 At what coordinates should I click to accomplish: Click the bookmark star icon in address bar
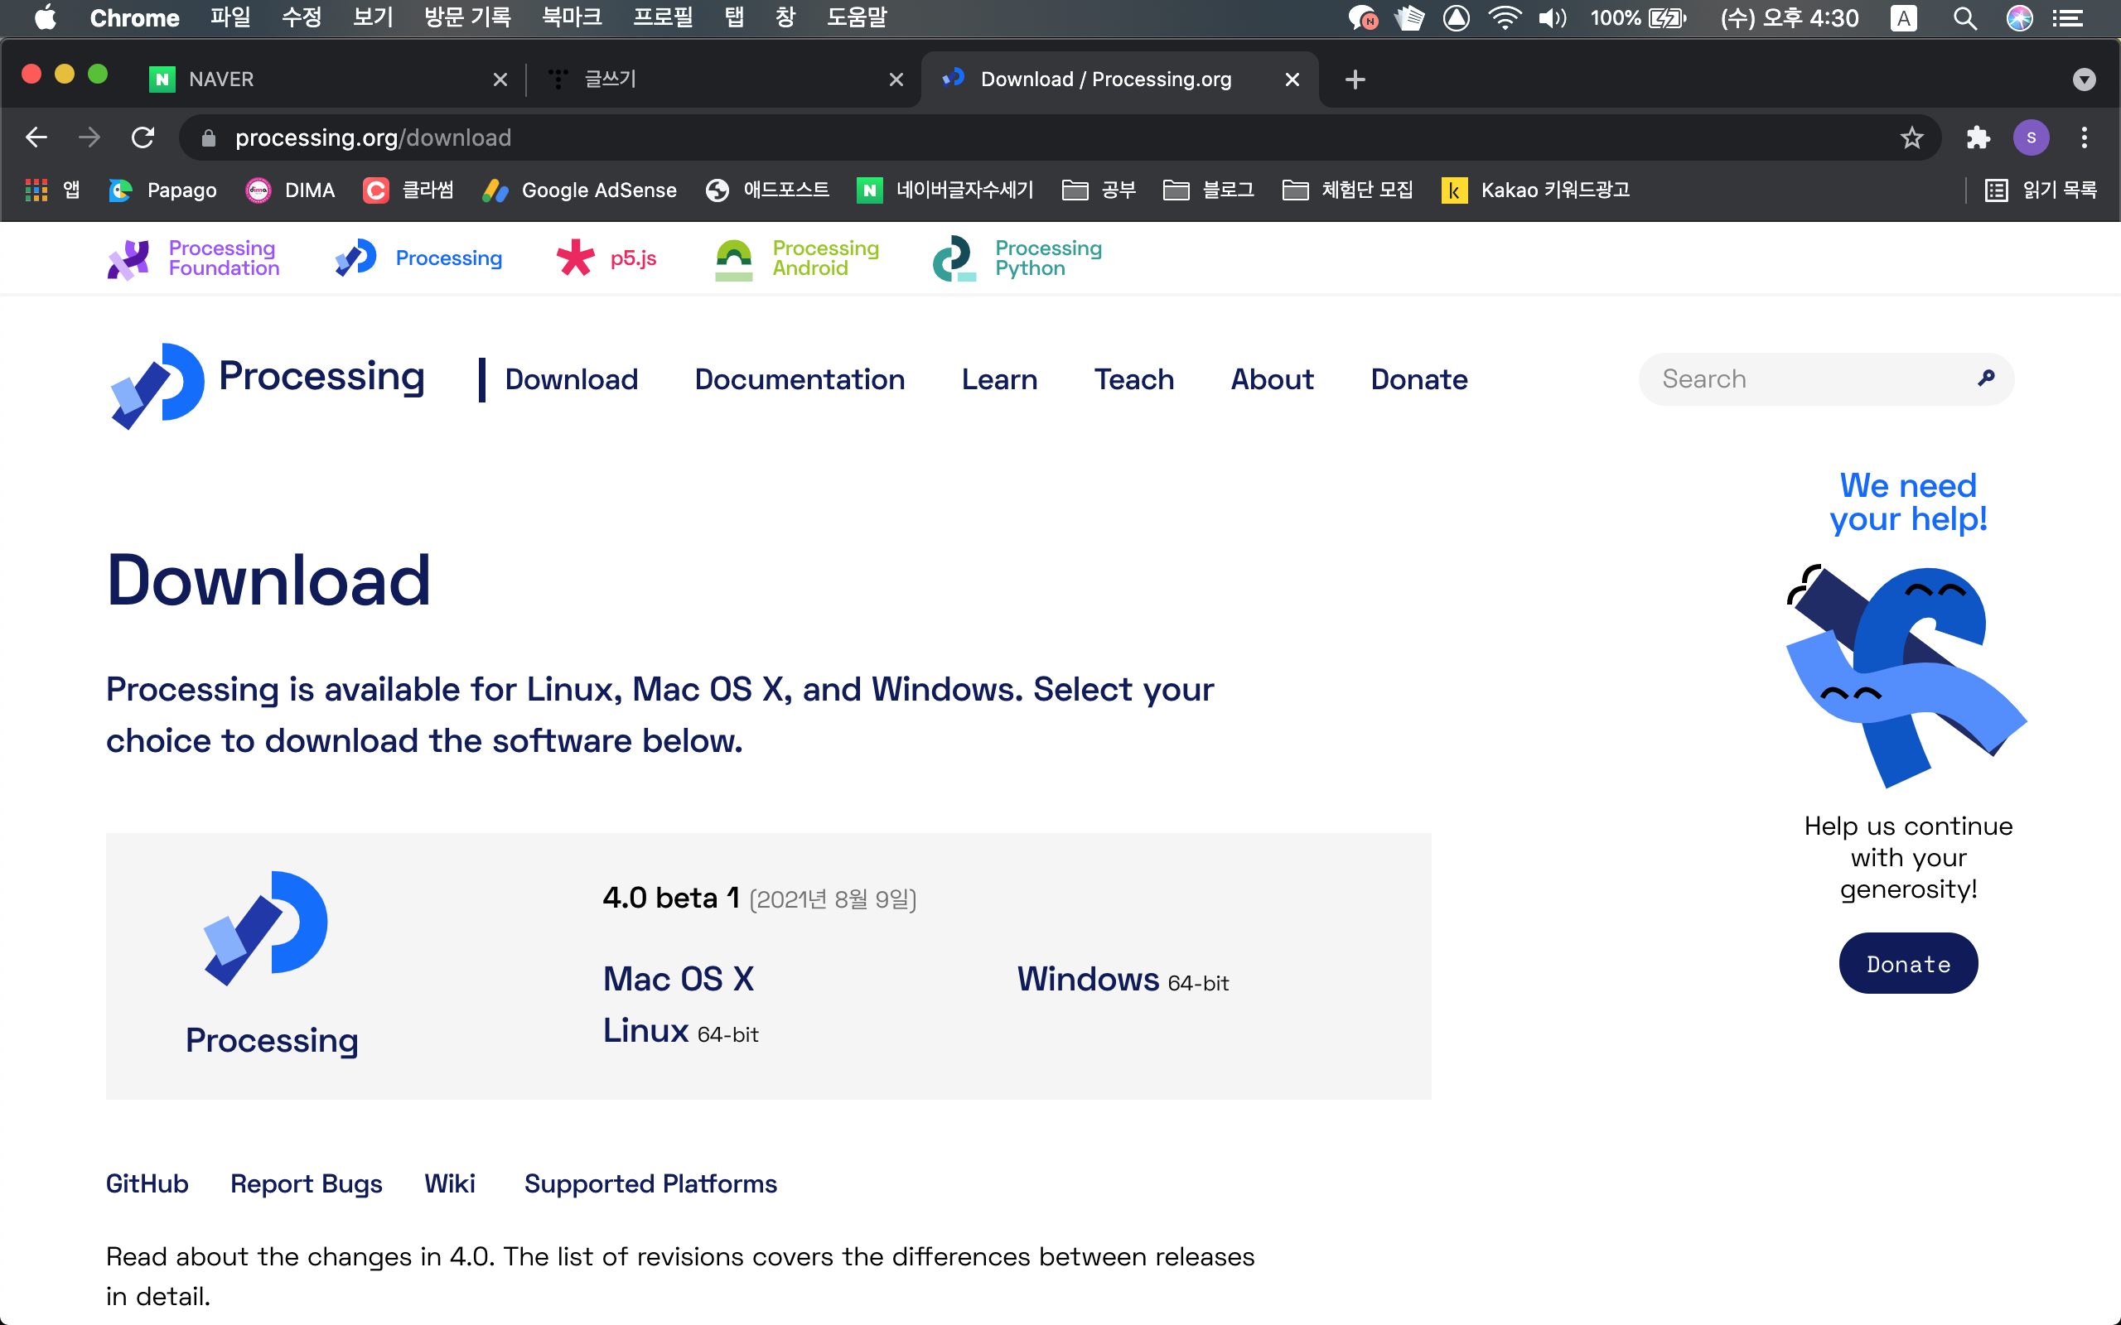tap(1911, 137)
